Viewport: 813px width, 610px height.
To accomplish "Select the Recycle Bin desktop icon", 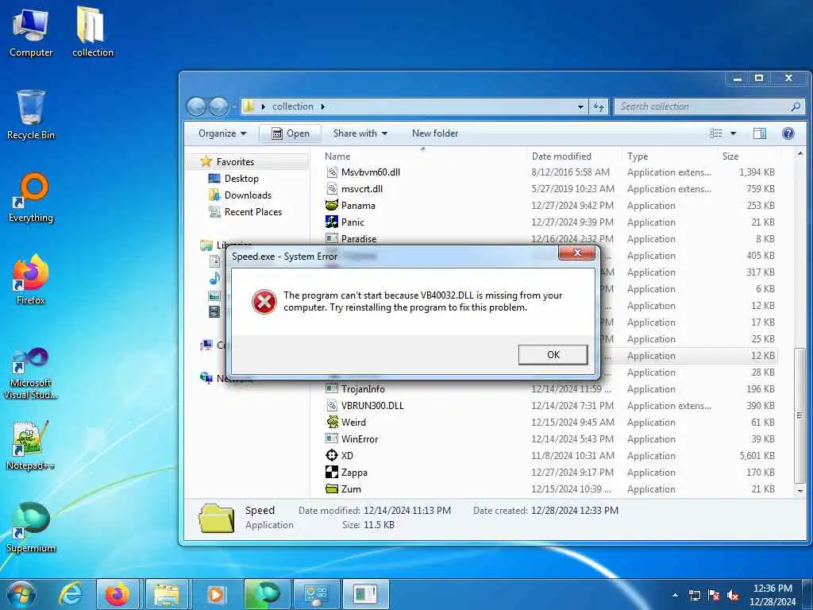I will (x=31, y=115).
